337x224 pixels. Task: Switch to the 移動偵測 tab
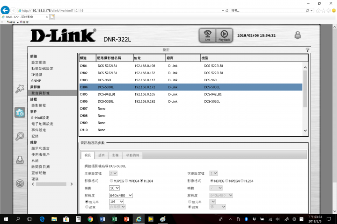coord(132,155)
